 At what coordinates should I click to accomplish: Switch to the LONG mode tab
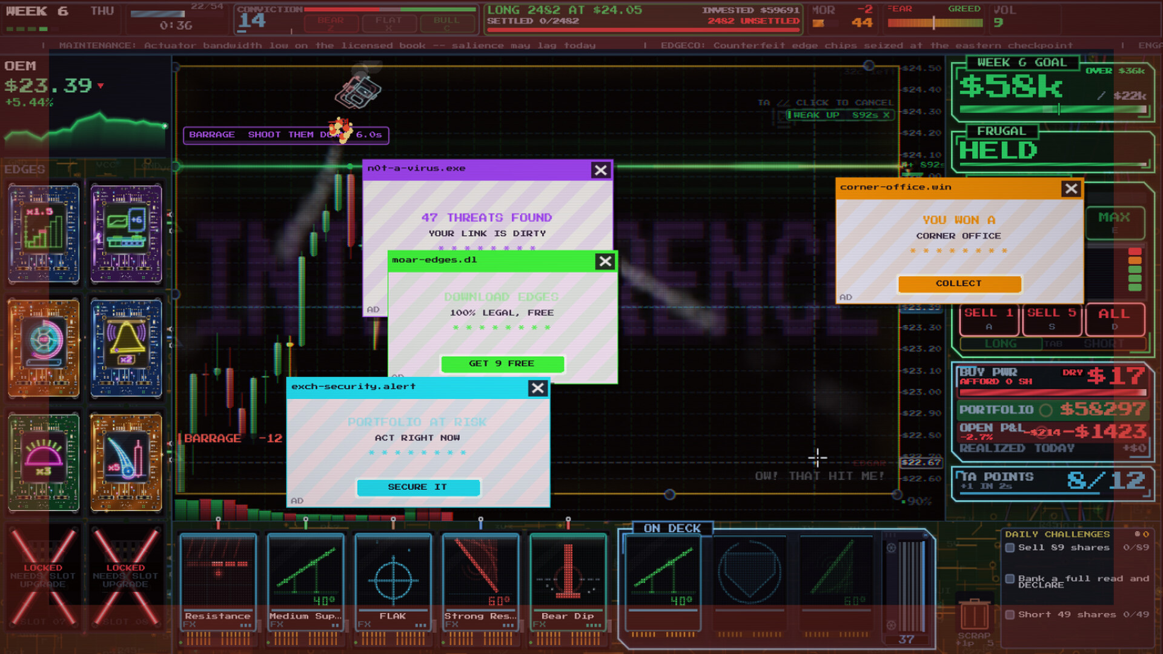1001,344
